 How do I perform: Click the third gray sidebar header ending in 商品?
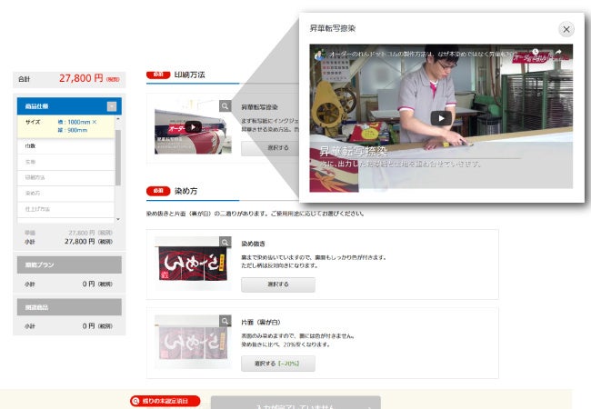[x=69, y=307]
